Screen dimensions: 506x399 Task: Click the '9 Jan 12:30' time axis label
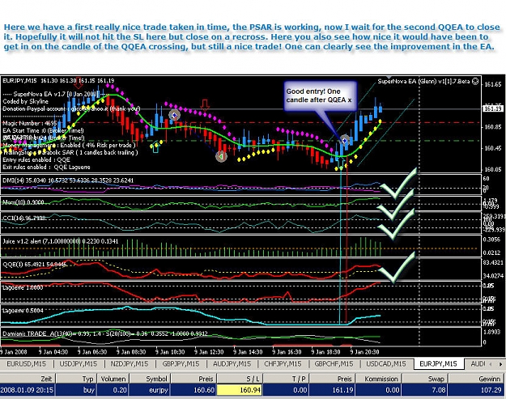coord(209,352)
